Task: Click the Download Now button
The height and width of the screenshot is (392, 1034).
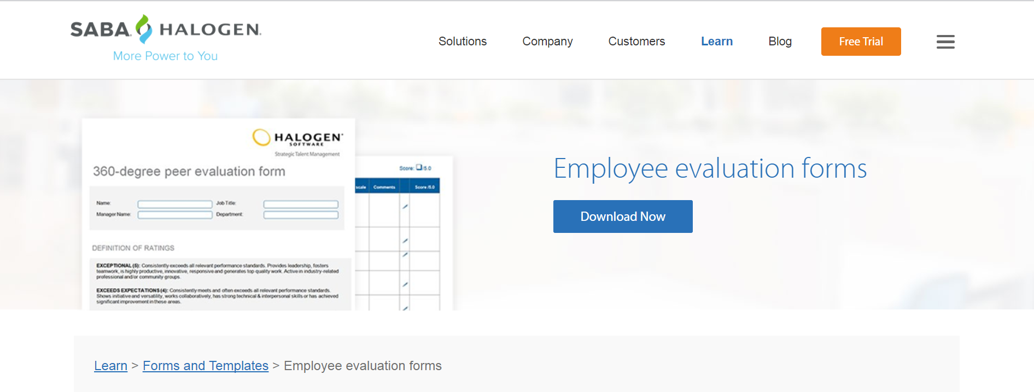Action: pos(623,217)
